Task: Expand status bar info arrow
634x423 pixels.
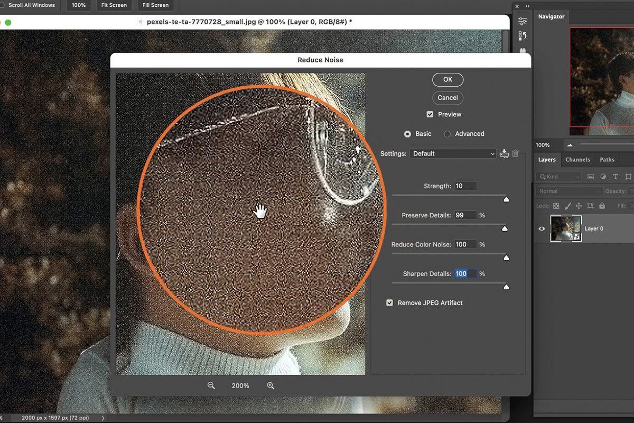Action: click(x=102, y=418)
